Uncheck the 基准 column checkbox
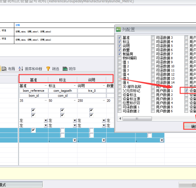Viewport: 196px width, 188px height. pos(119,38)
